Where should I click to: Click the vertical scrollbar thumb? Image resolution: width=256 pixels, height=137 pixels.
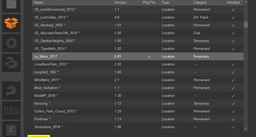[245, 25]
